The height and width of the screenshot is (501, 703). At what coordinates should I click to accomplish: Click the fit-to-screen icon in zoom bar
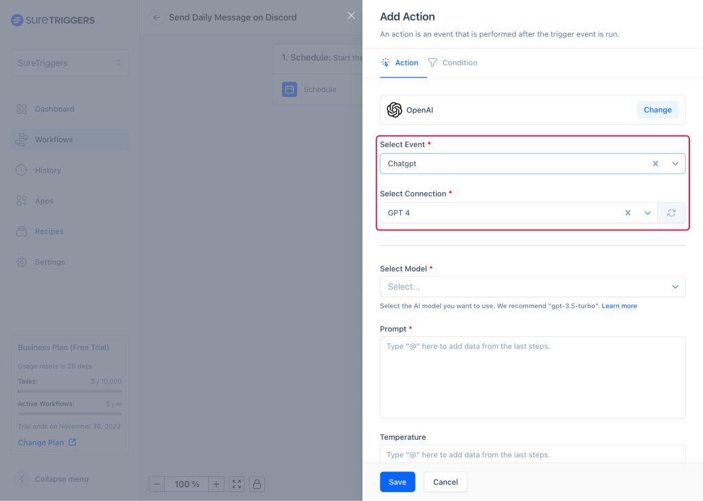coord(237,485)
